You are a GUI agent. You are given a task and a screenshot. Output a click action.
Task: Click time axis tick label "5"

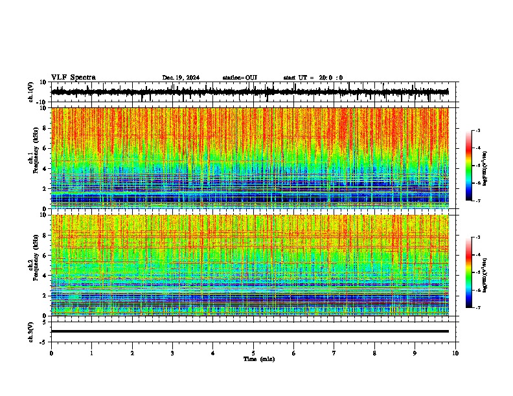pyautogui.click(x=253, y=353)
